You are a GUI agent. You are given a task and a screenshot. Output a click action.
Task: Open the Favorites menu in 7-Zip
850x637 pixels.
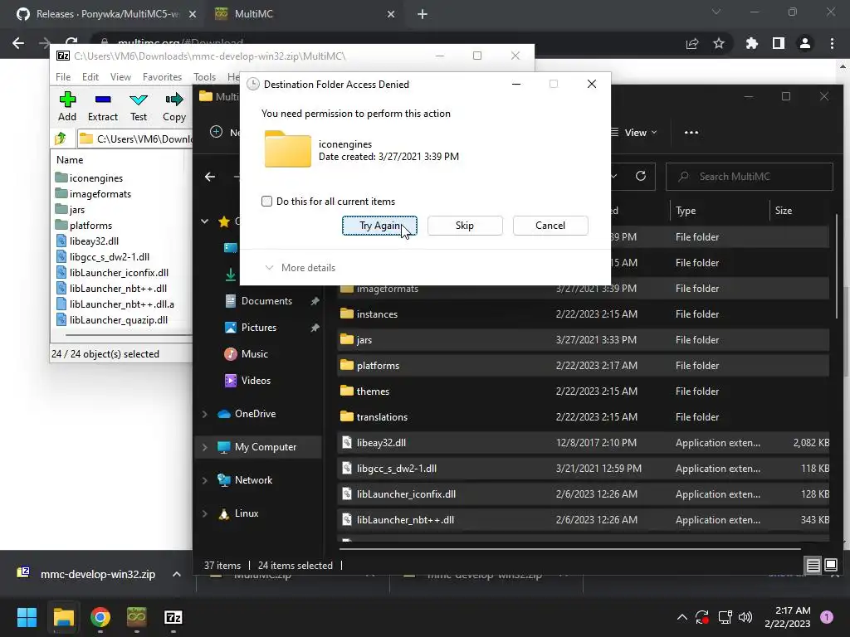coord(162,77)
